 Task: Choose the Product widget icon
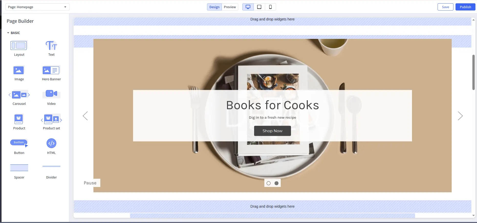[19, 119]
